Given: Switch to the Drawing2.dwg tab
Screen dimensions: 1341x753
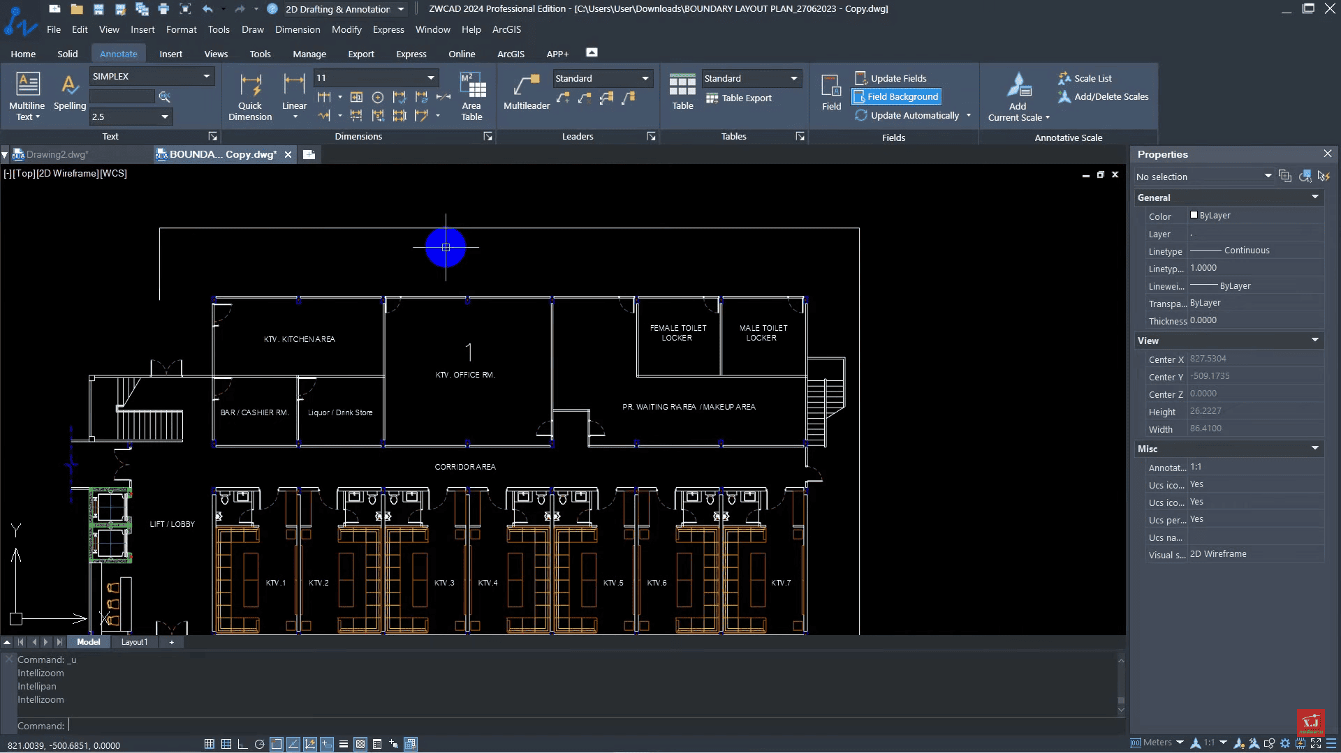Looking at the screenshot, I should click(x=57, y=154).
